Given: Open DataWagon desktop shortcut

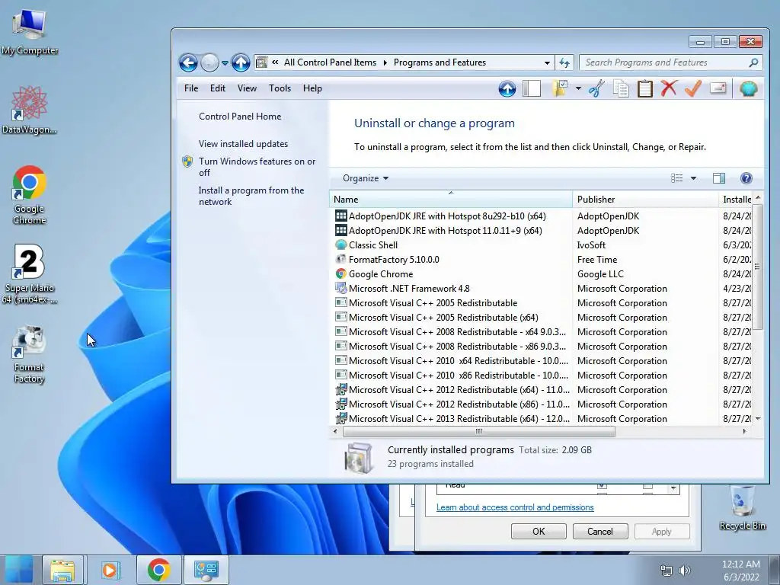Looking at the screenshot, I should click(x=30, y=110).
